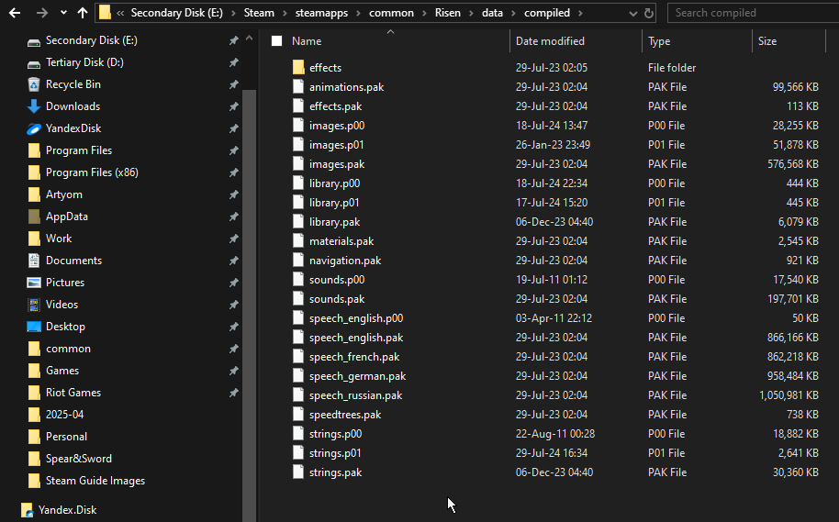Viewport: 839px width, 522px height.
Task: Select speech_english.p00 file name
Action: click(356, 318)
